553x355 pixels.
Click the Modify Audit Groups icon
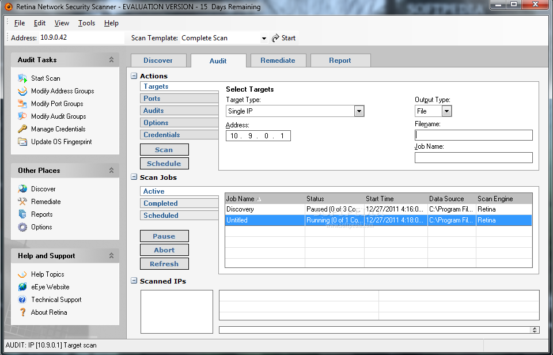pyautogui.click(x=22, y=116)
